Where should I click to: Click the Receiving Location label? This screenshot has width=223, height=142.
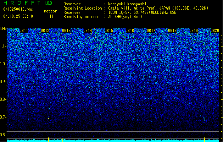coord(83,8)
